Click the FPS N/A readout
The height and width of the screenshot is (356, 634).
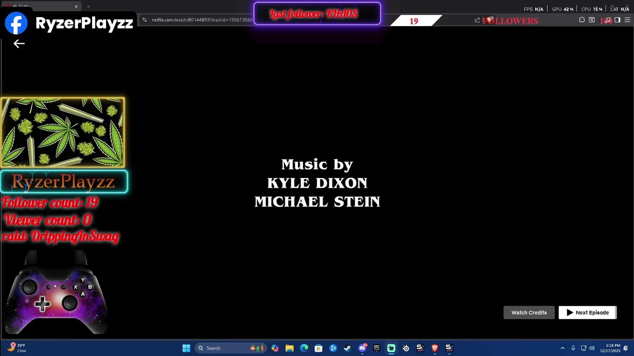point(533,9)
